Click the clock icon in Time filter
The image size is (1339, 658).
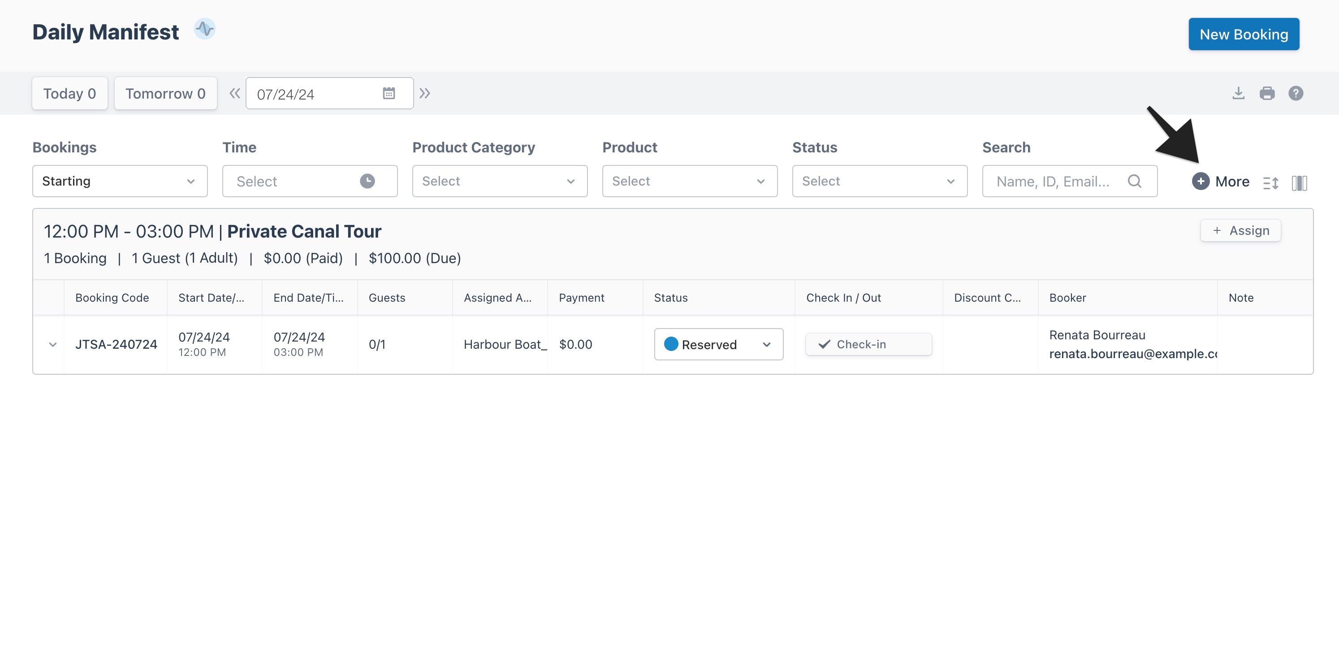(367, 181)
